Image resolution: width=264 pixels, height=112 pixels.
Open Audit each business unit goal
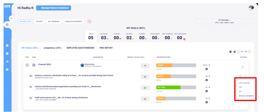tap(61, 97)
